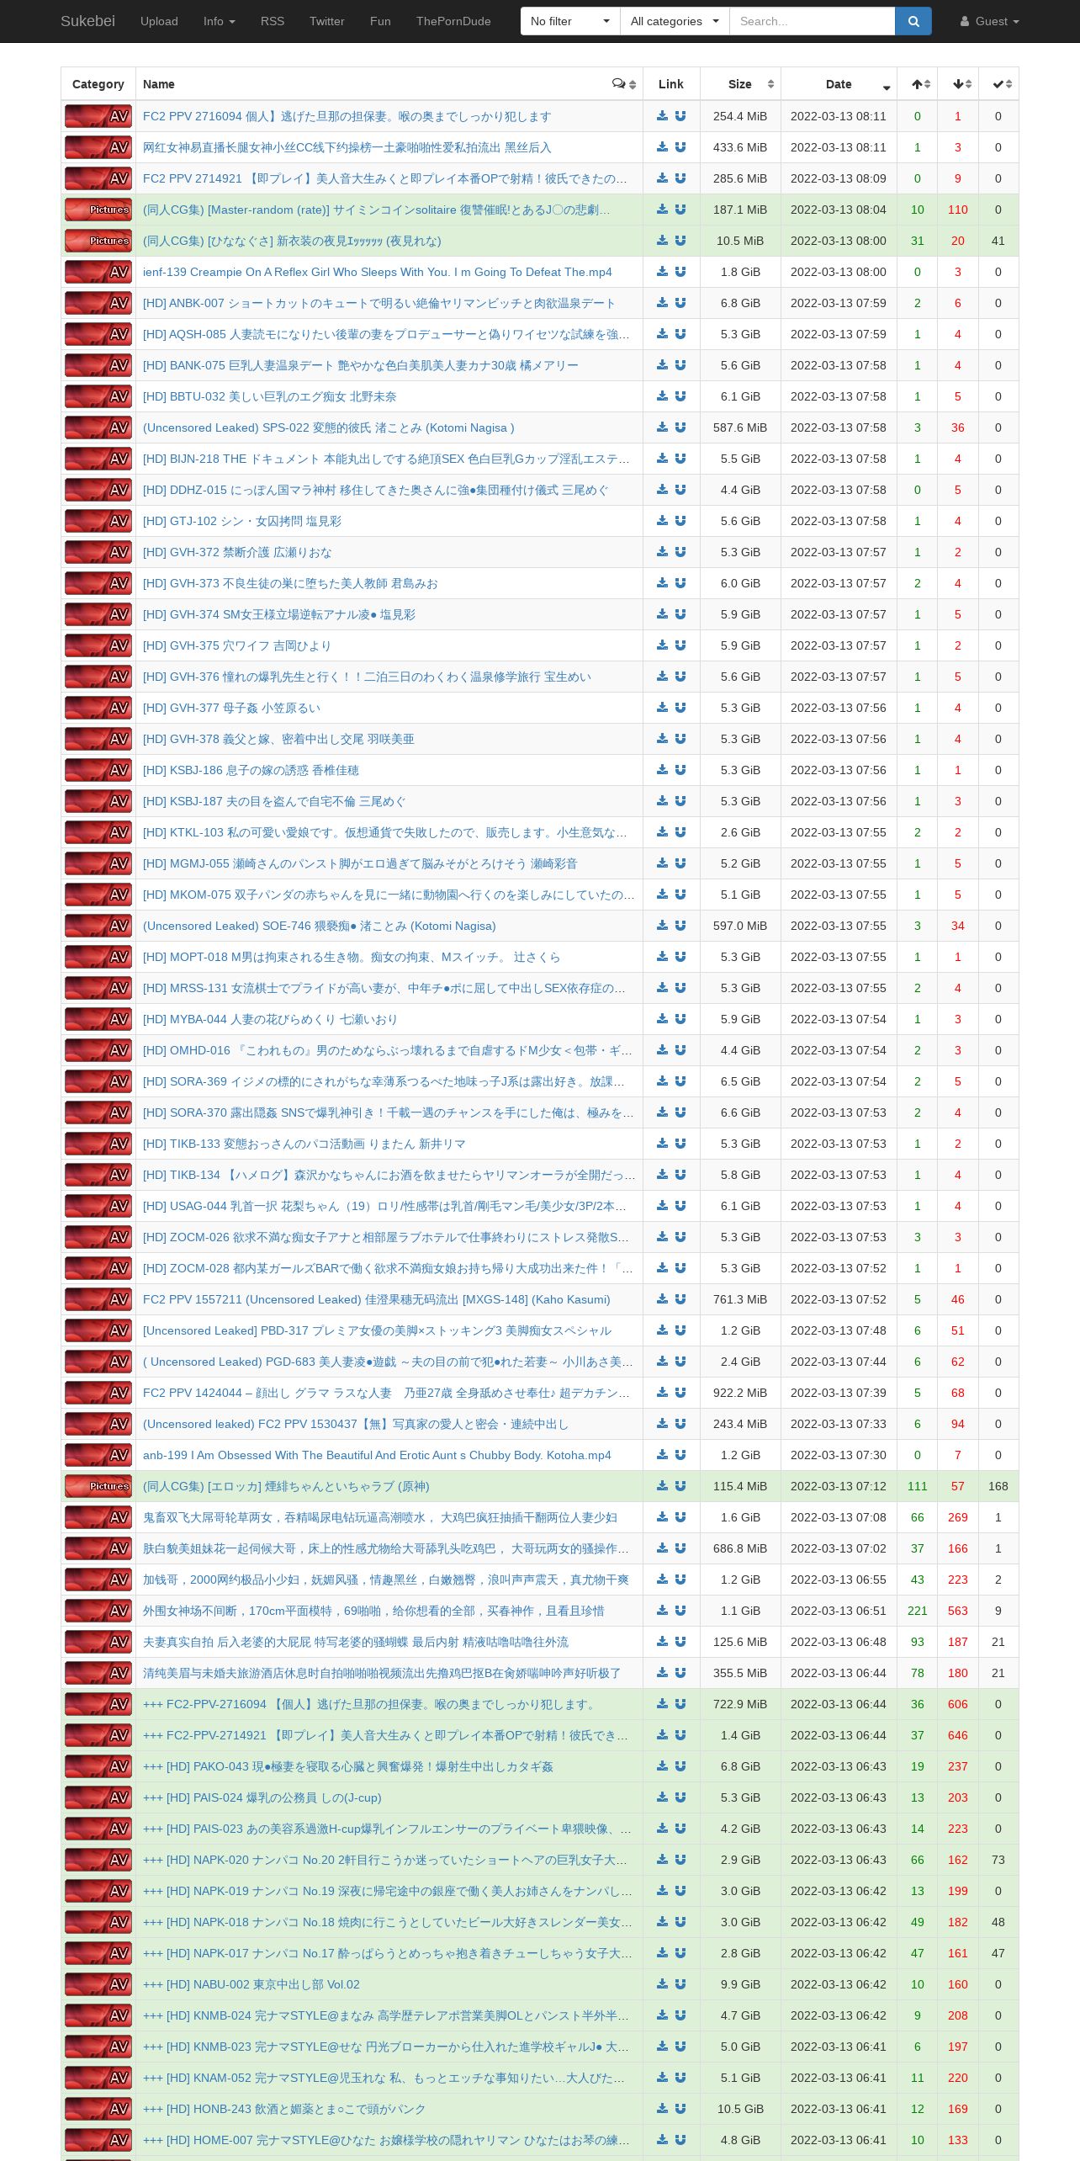
Task: Download torrent file for BBTU-032 row
Action: click(663, 396)
